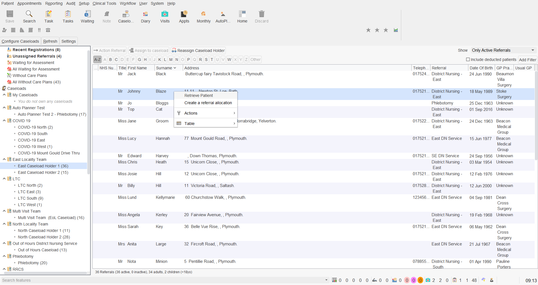The image size is (538, 285).
Task: Collapse the East Locality Team node
Action: tap(4, 159)
